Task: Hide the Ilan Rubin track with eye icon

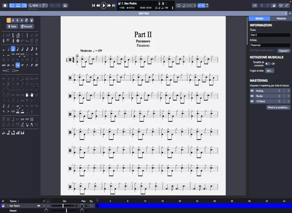Action: (x=39, y=206)
